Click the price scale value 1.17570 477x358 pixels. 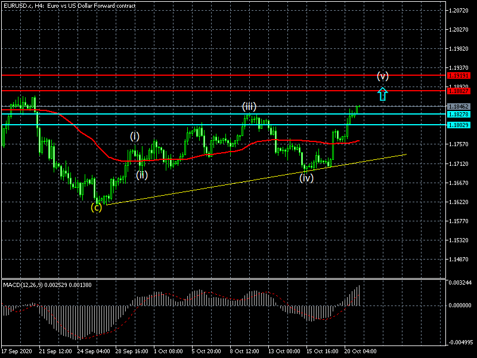coord(459,144)
